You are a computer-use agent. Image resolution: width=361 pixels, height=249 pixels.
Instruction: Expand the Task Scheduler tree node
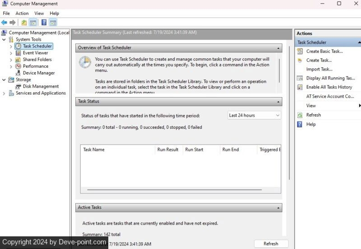point(11,46)
